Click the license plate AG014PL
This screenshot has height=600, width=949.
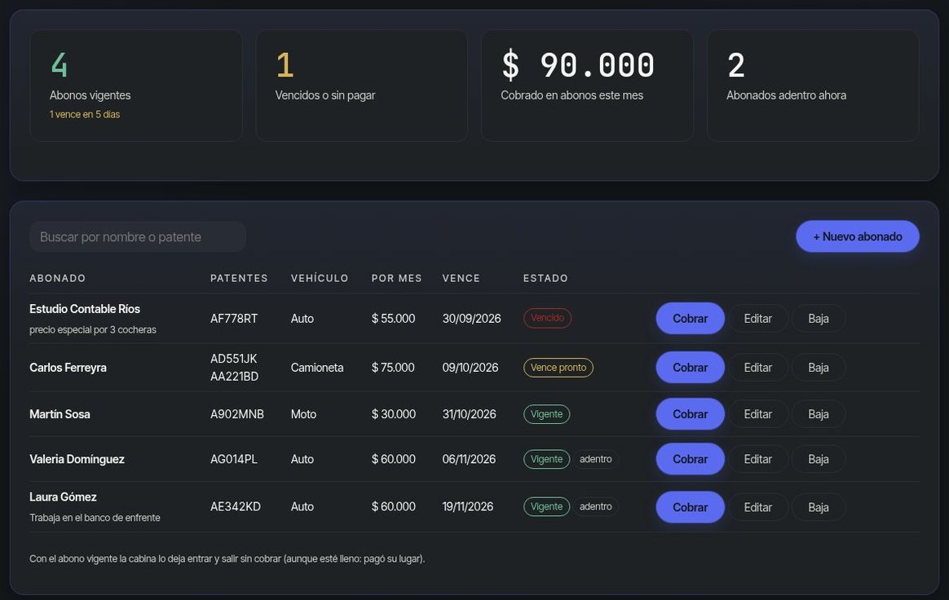pos(234,459)
